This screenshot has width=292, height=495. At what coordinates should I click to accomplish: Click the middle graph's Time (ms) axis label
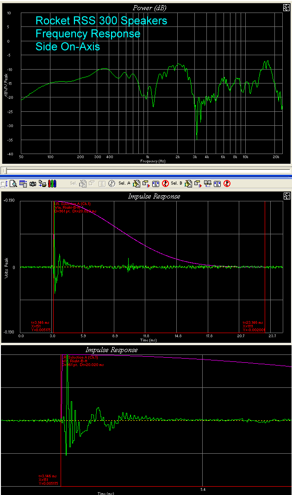[x=149, y=340]
